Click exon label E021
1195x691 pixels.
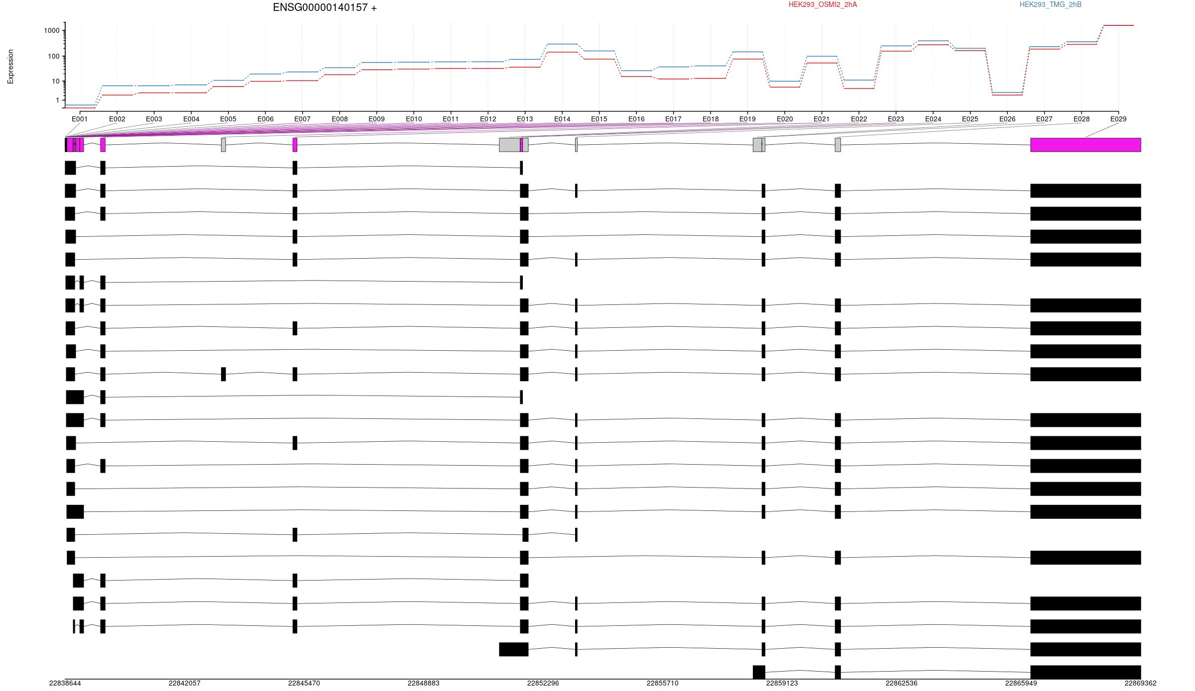click(822, 119)
